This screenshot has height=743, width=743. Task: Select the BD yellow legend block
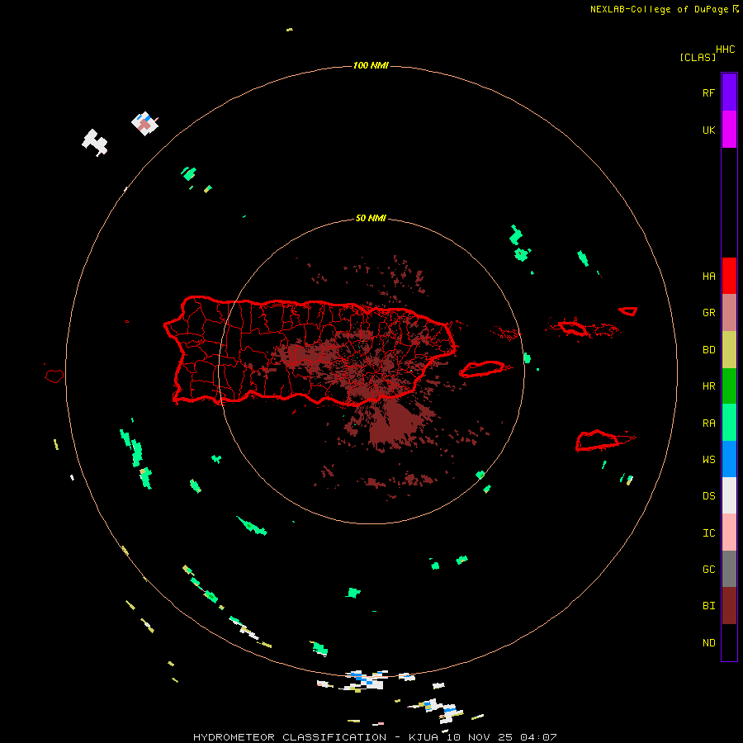(729, 350)
